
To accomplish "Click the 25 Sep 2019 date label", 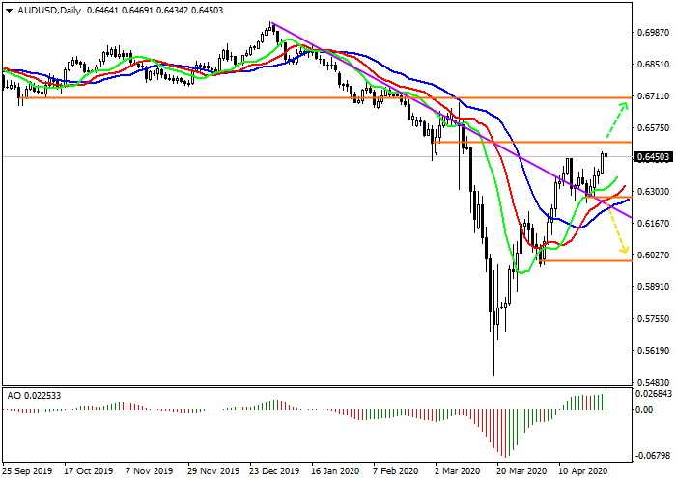I will coord(26,473).
